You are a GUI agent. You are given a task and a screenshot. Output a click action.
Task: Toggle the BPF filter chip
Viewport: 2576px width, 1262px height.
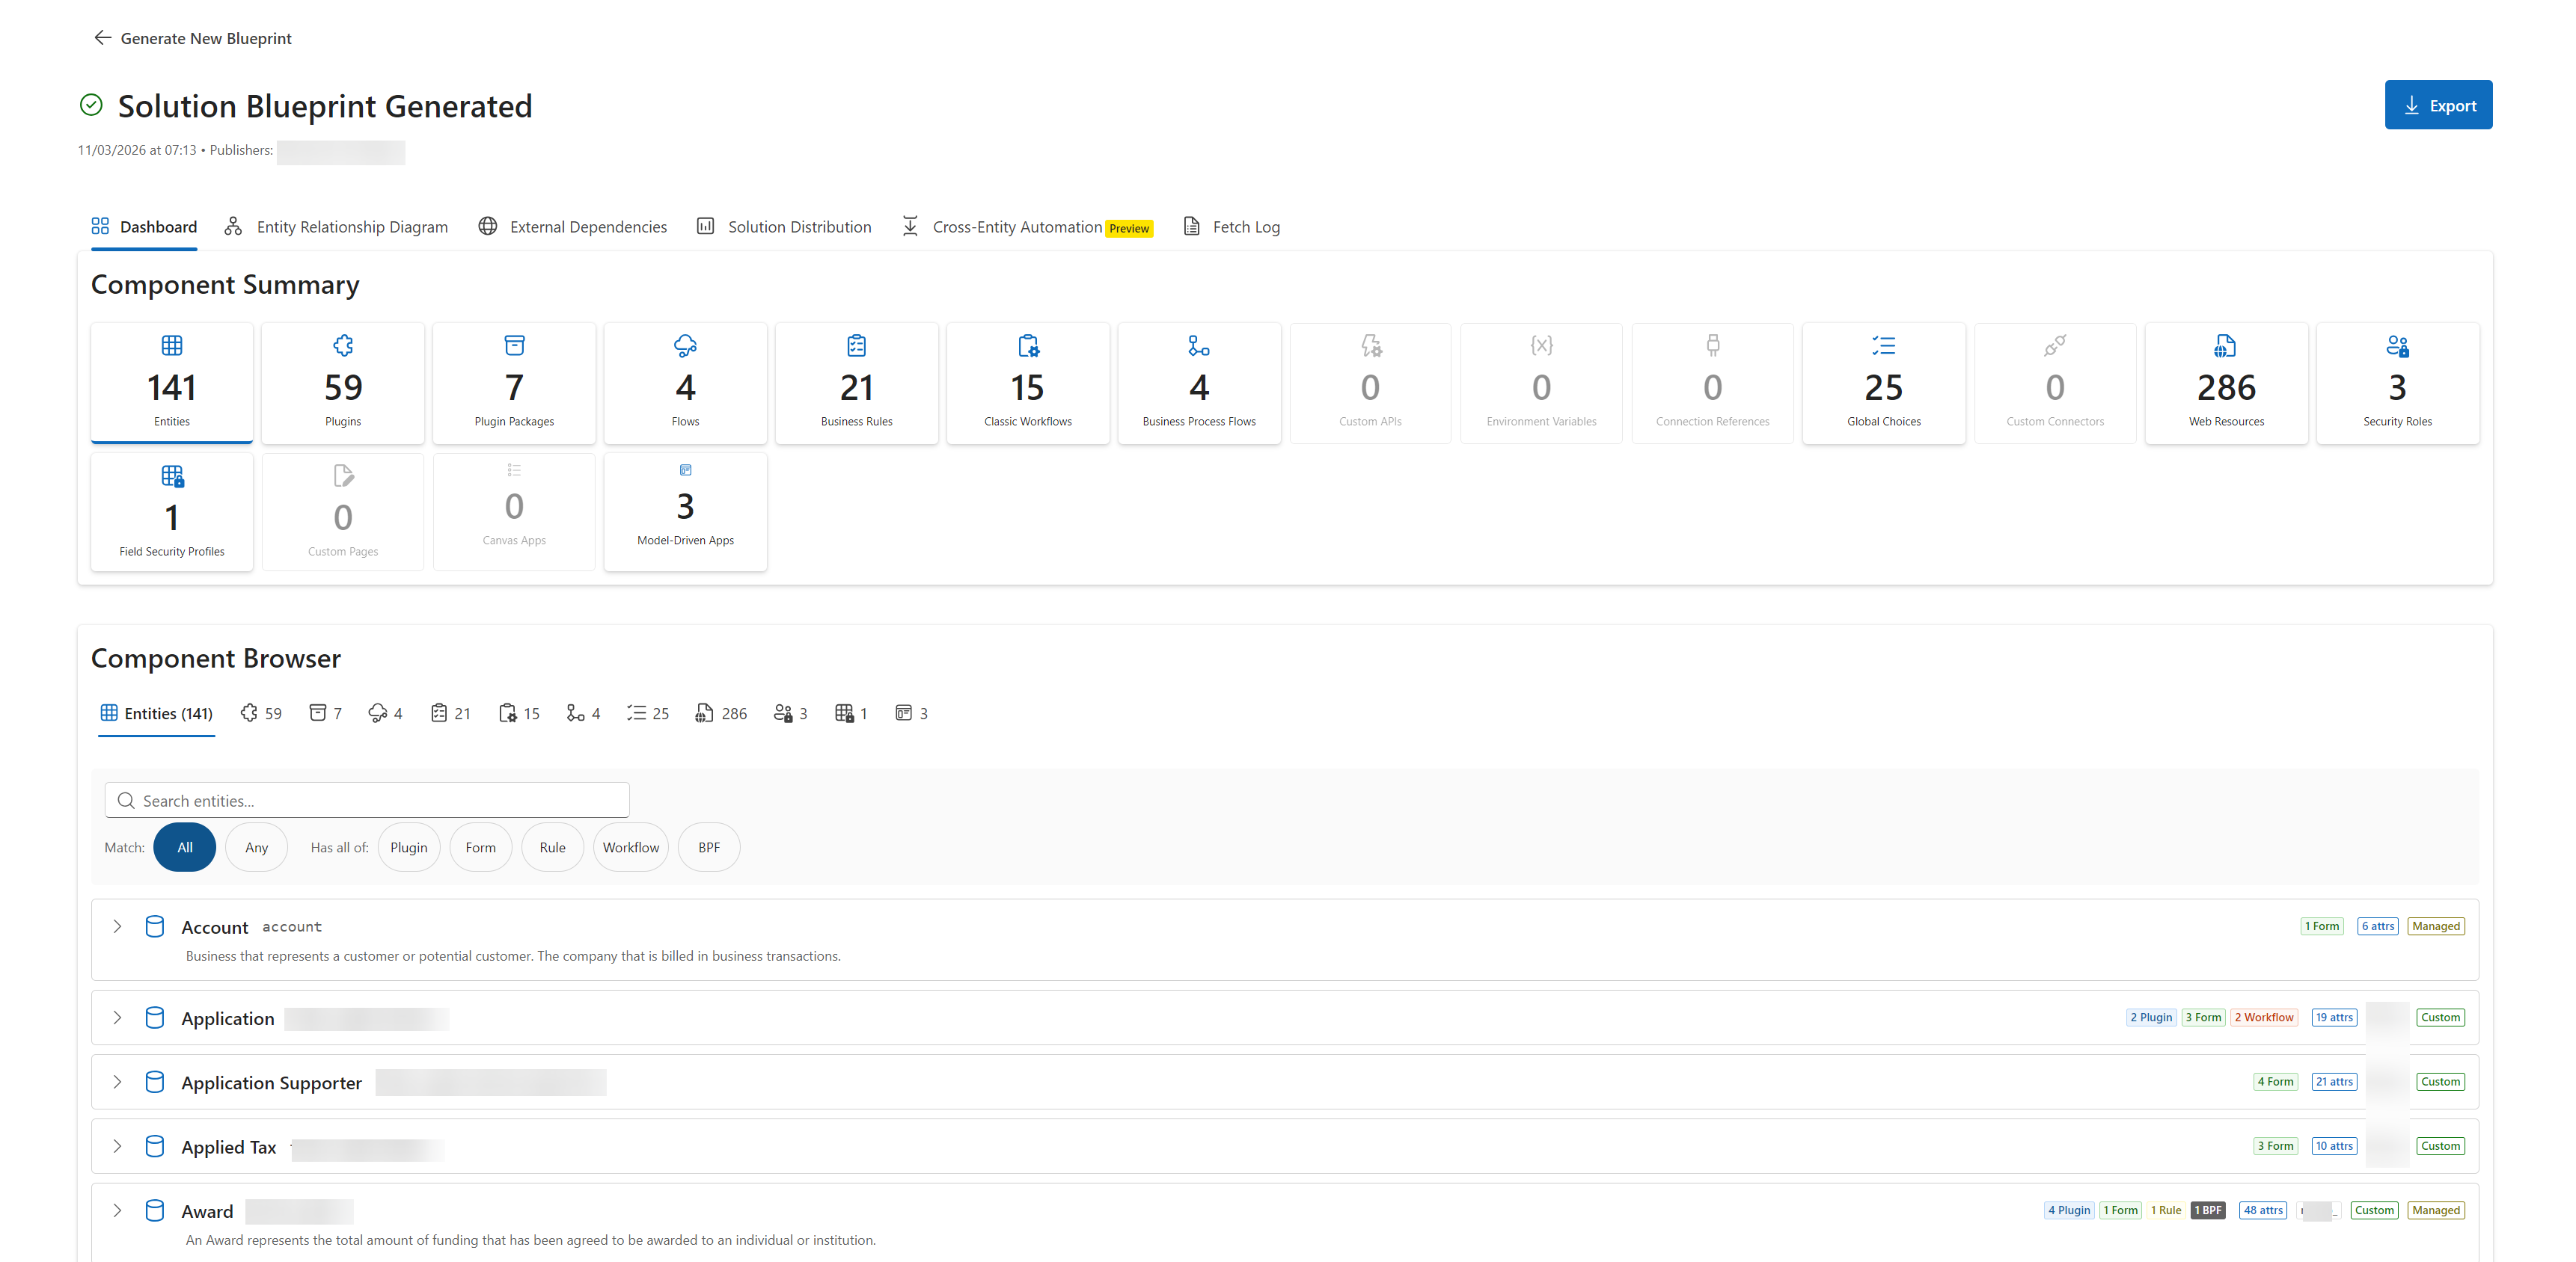tap(709, 847)
